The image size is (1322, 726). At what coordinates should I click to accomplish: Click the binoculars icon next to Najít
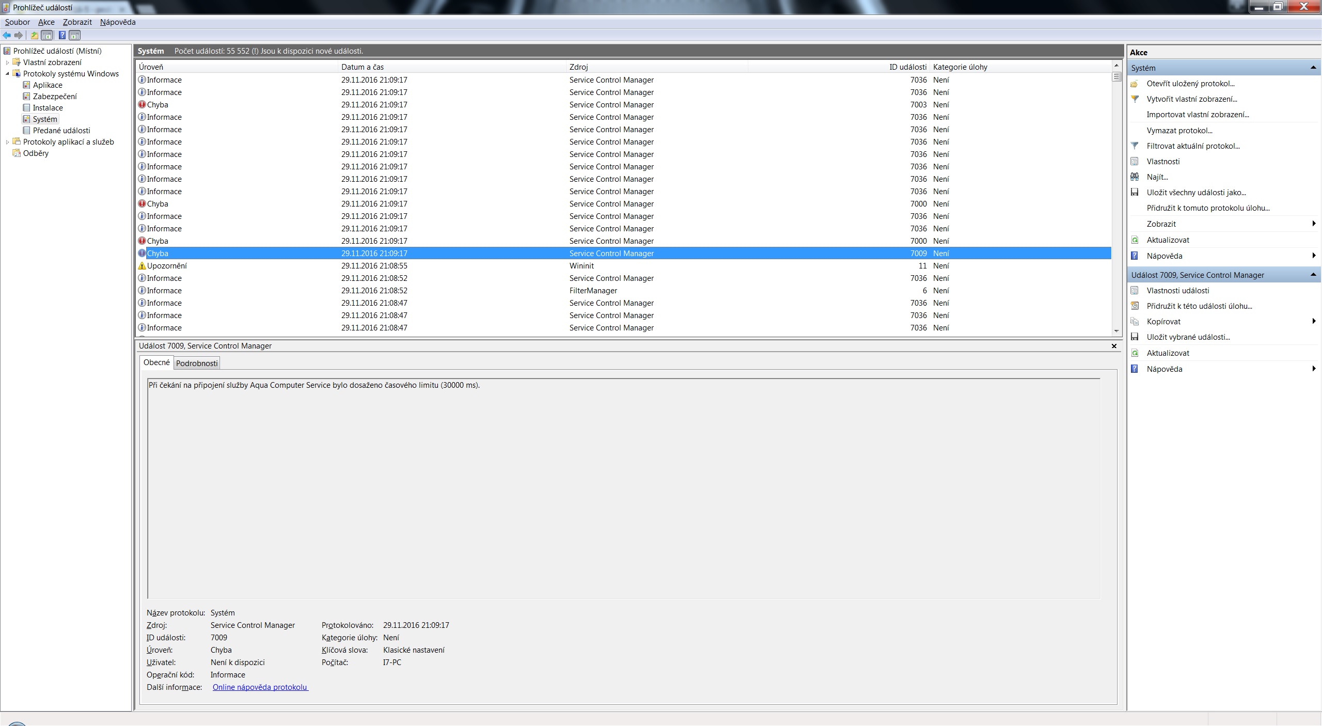[x=1135, y=177]
